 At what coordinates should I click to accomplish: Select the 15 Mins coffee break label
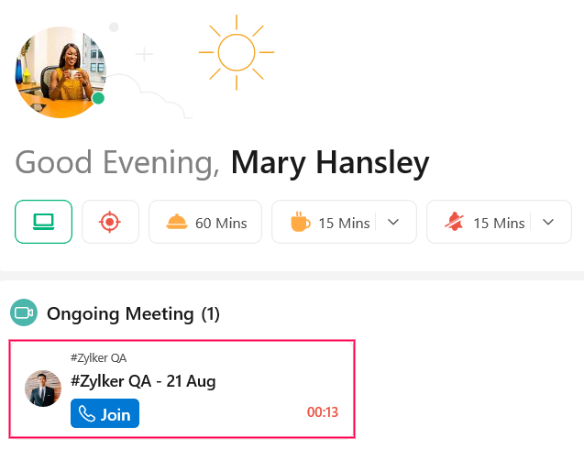point(344,223)
